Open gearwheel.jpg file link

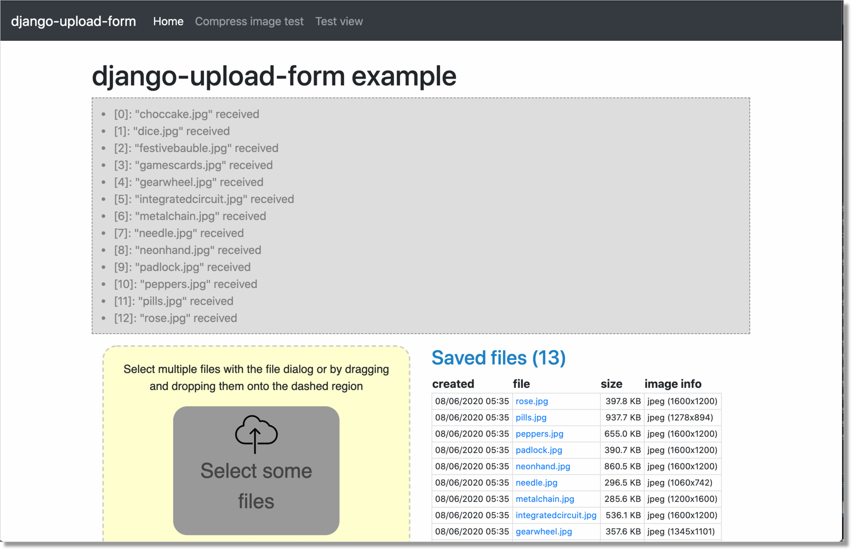543,531
